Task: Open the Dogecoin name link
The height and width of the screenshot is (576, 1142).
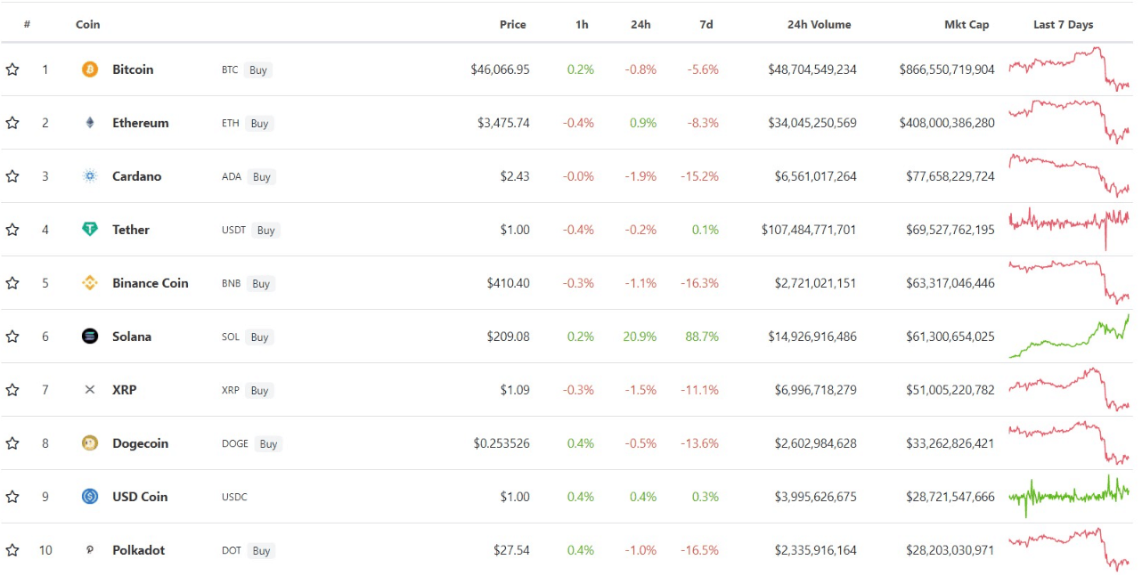Action: coord(143,443)
